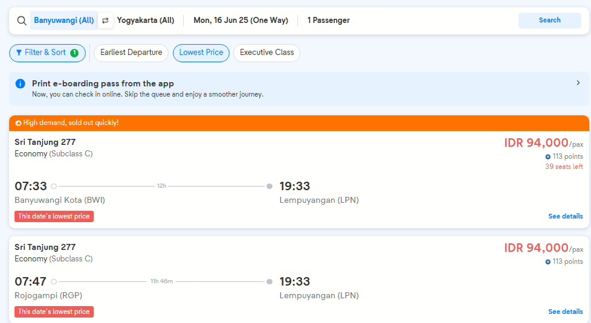This screenshot has width=591, height=323.
Task: Click Rojogampi (RGP) station name
Action: [48, 295]
